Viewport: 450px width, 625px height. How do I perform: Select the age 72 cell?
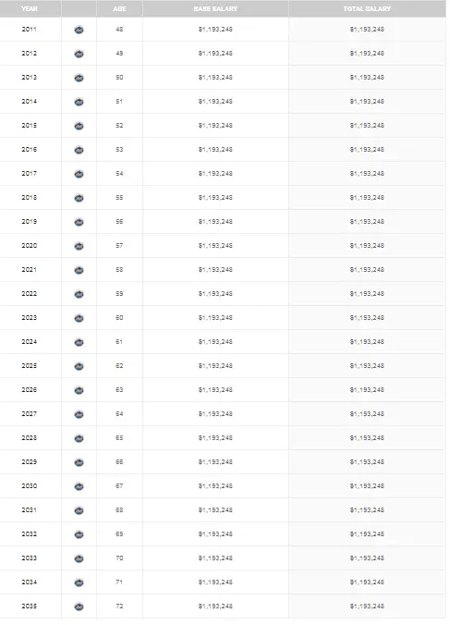pyautogui.click(x=119, y=606)
